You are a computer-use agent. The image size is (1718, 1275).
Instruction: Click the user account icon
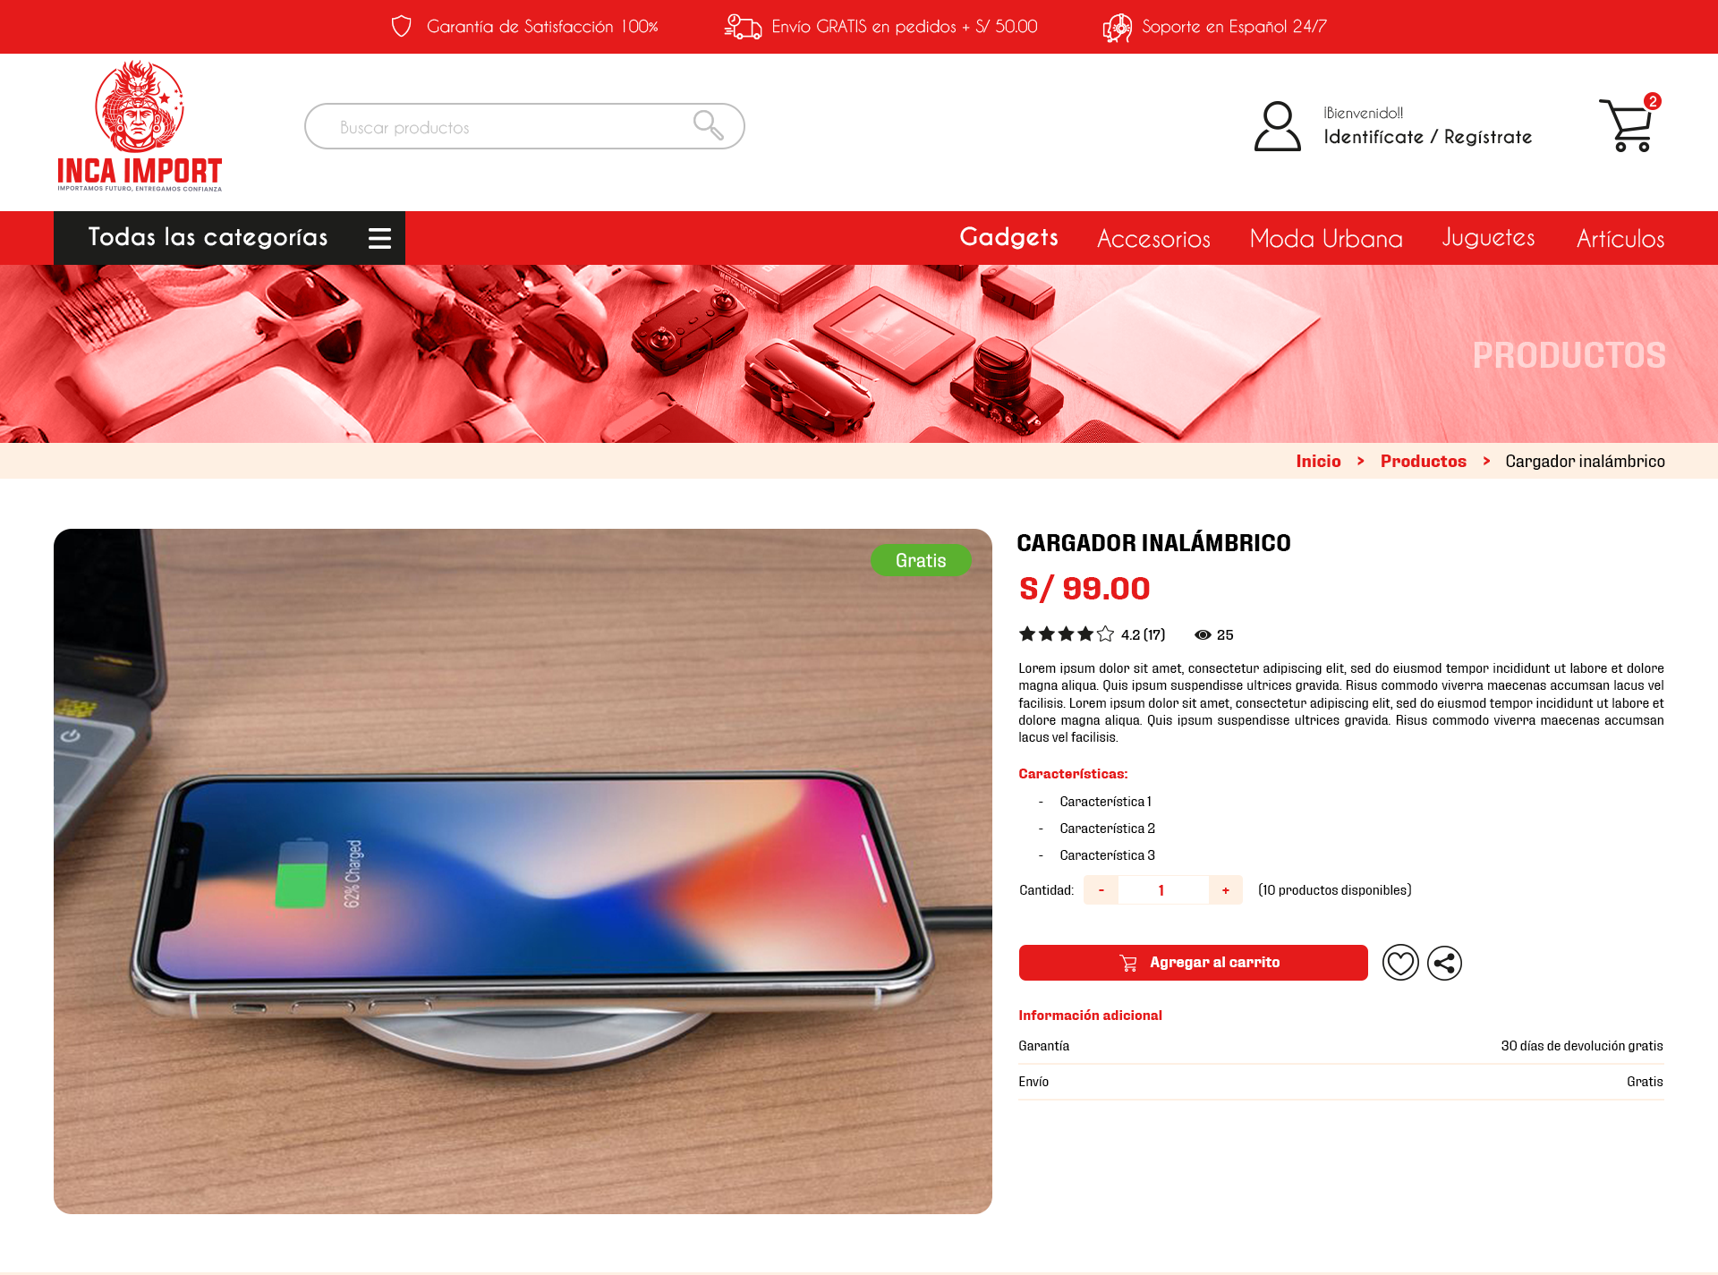(1278, 126)
